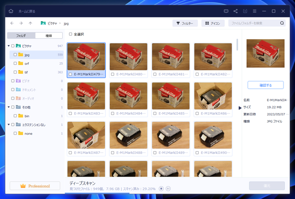Open the feedback chat icon
Image resolution: width=295 pixels, height=199 pixels.
click(x=226, y=11)
